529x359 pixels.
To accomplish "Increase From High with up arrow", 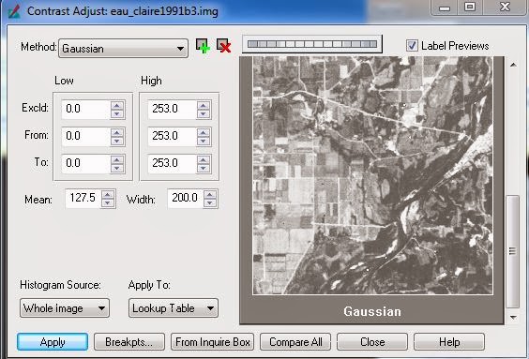I will [204, 132].
